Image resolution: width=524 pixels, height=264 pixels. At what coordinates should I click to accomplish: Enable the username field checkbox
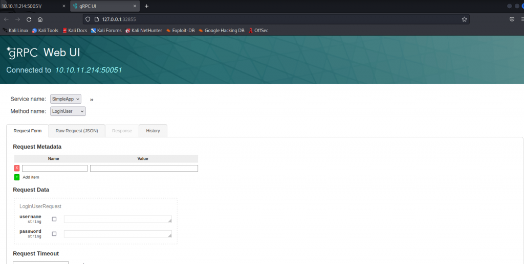point(54,219)
